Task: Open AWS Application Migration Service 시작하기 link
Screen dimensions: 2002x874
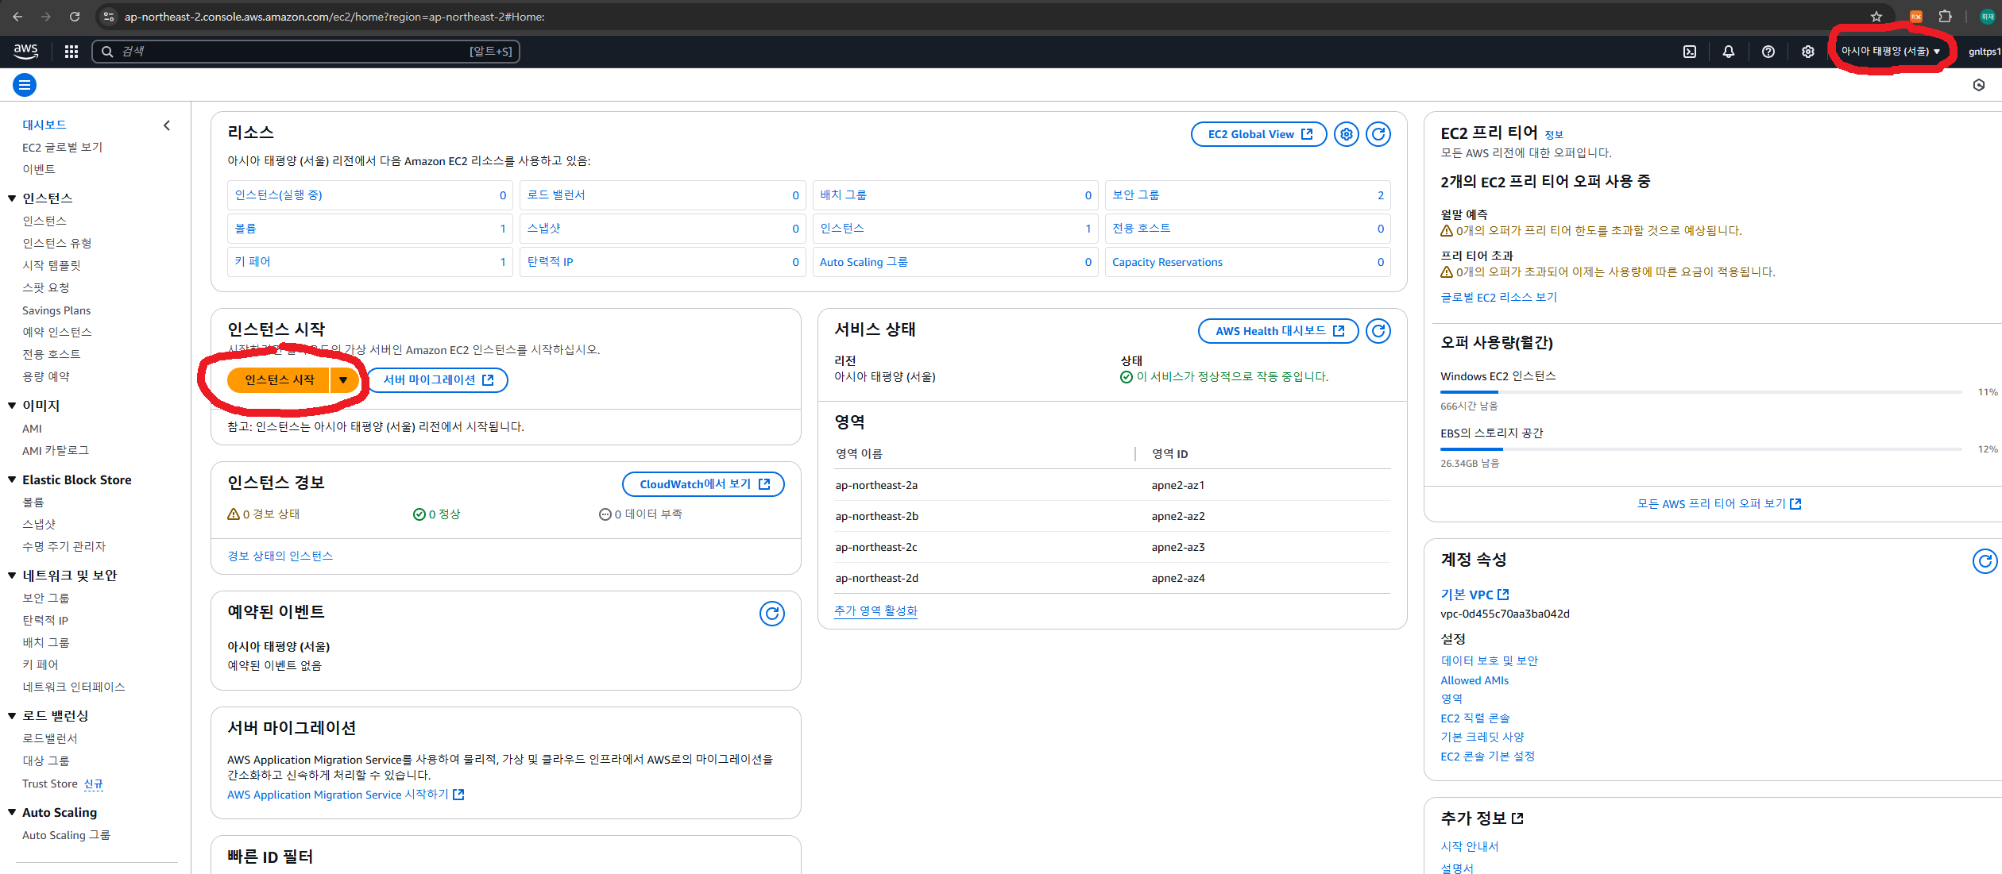Action: (346, 795)
